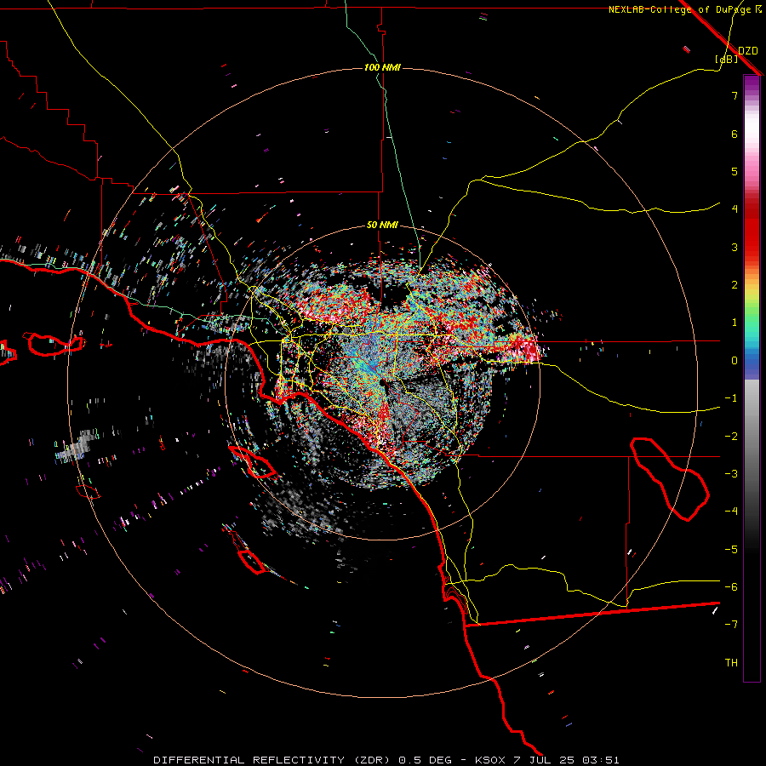Click the black radar site dot at center
Image resolution: width=766 pixels, height=766 pixels.
point(382,384)
